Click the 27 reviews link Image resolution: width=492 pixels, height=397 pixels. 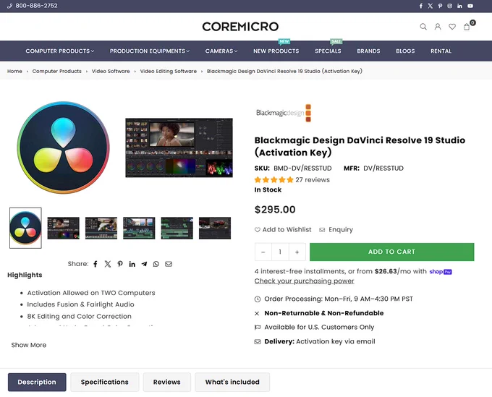point(313,180)
